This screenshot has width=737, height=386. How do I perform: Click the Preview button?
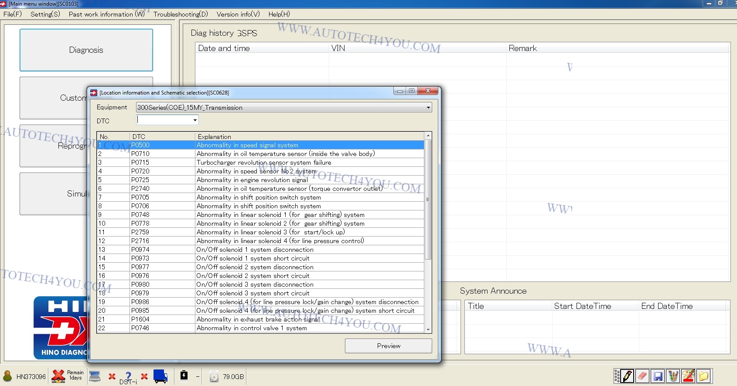388,346
